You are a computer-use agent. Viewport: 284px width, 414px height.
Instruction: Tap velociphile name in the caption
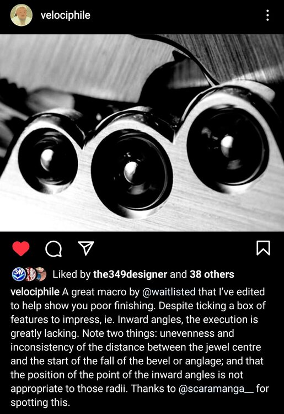tap(35, 292)
